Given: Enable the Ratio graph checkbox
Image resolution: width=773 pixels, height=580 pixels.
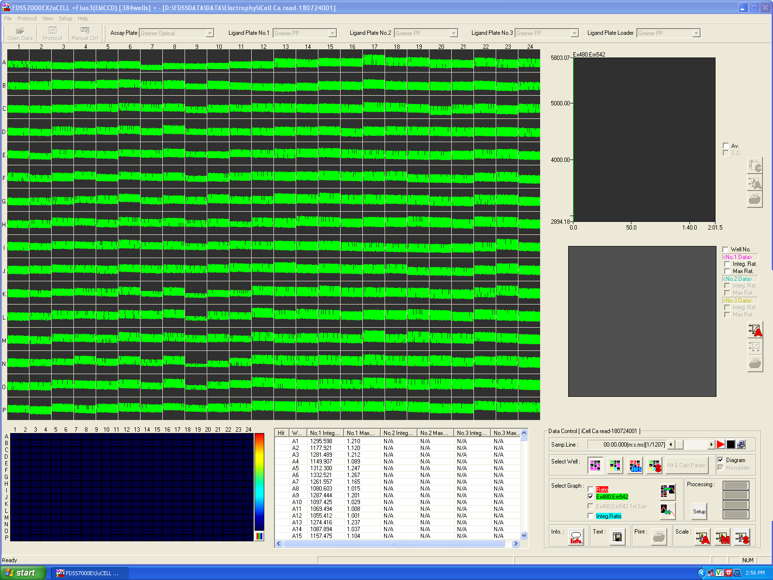Looking at the screenshot, I should click(590, 490).
